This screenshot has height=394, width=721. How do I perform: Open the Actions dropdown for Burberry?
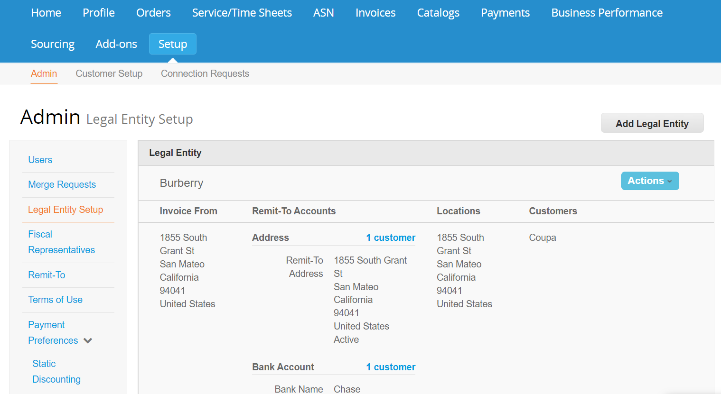(650, 181)
